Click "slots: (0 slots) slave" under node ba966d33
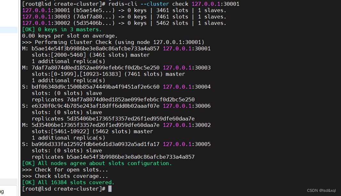Viewport: 341px width, 196px height. click(67, 150)
